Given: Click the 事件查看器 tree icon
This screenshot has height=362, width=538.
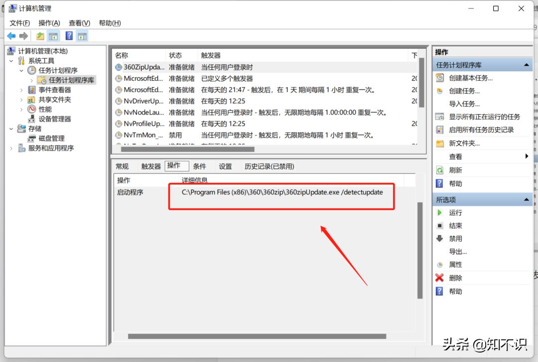Looking at the screenshot, I should click(x=31, y=90).
